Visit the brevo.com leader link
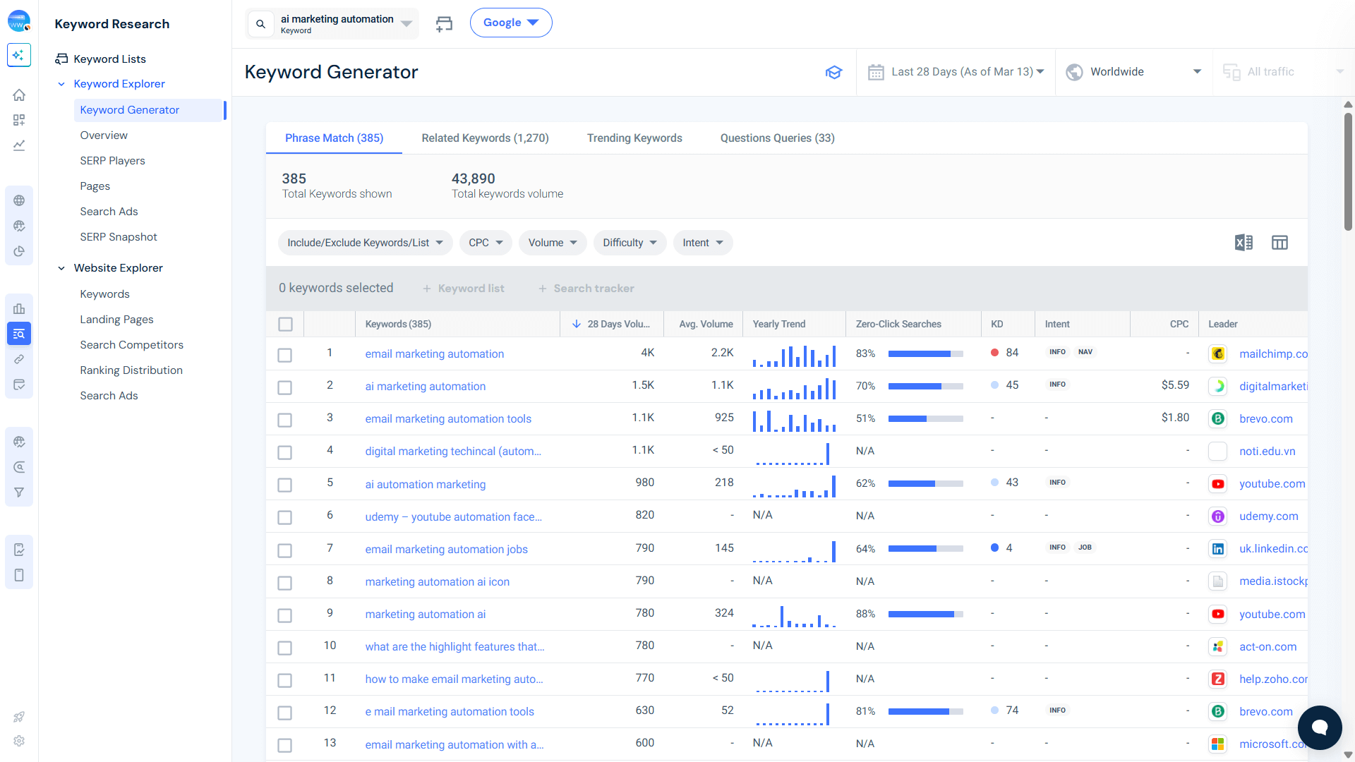 [1265, 418]
